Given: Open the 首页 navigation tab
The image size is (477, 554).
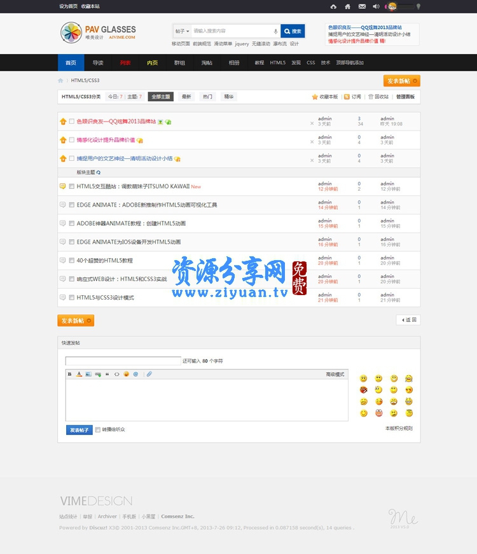Looking at the screenshot, I should pyautogui.click(x=71, y=62).
